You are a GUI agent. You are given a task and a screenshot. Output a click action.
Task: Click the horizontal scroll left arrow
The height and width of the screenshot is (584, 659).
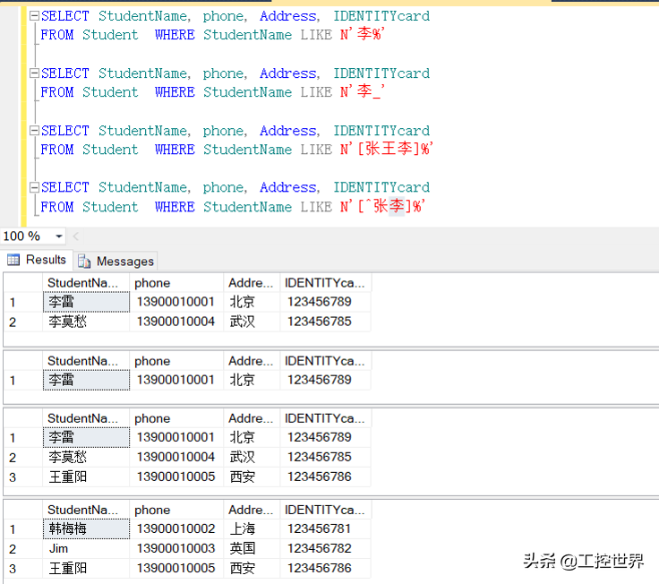point(76,236)
